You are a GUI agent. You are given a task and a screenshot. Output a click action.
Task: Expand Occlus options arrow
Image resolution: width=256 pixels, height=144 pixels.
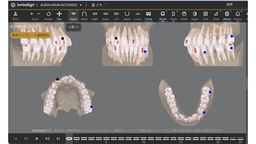point(238,21)
